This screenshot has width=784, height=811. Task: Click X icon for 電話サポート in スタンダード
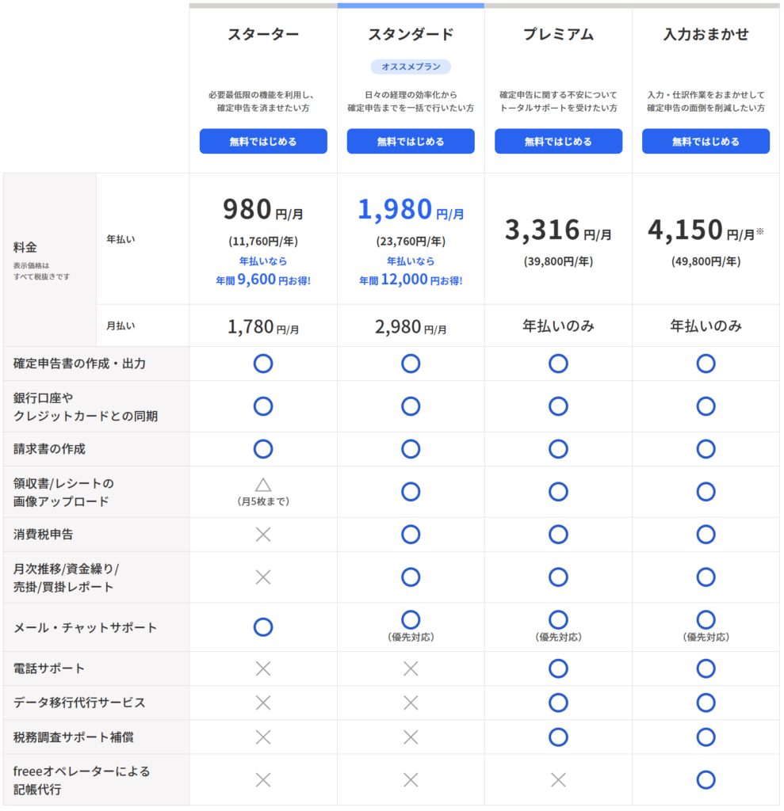pyautogui.click(x=411, y=668)
